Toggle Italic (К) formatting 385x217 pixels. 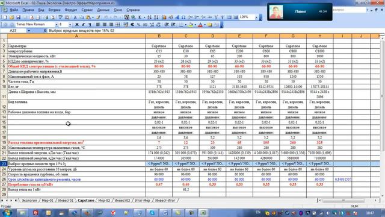83,24
